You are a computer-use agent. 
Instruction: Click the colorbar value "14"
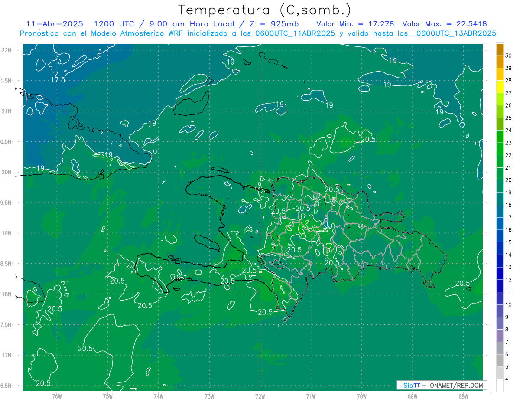click(x=509, y=255)
